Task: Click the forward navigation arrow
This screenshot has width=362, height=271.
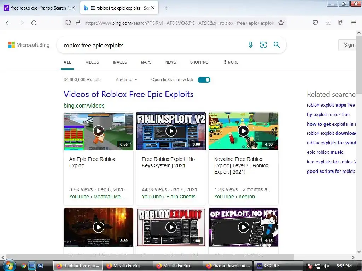Action: click(21, 23)
